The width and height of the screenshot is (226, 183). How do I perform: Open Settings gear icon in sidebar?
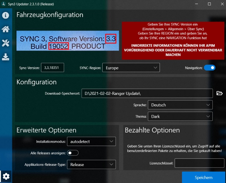(6, 177)
